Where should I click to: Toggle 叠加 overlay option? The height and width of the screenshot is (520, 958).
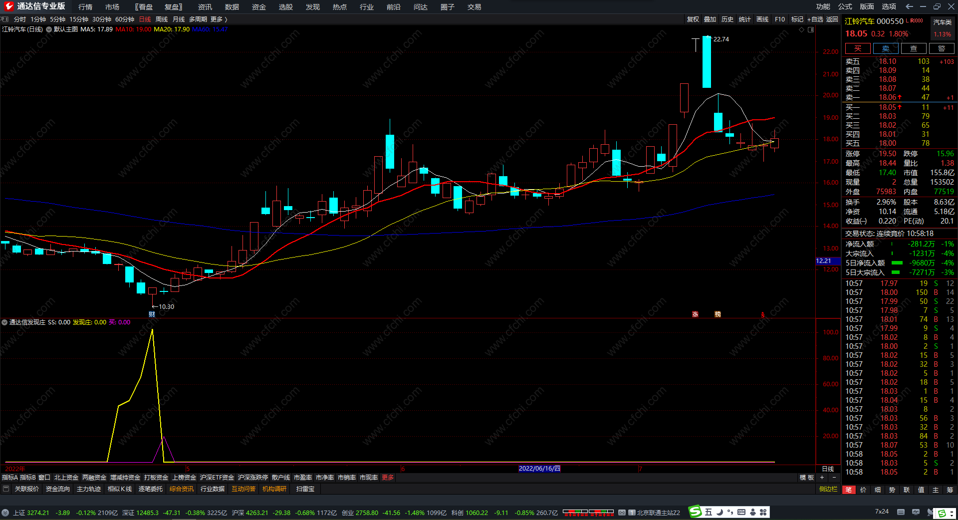[x=710, y=19]
